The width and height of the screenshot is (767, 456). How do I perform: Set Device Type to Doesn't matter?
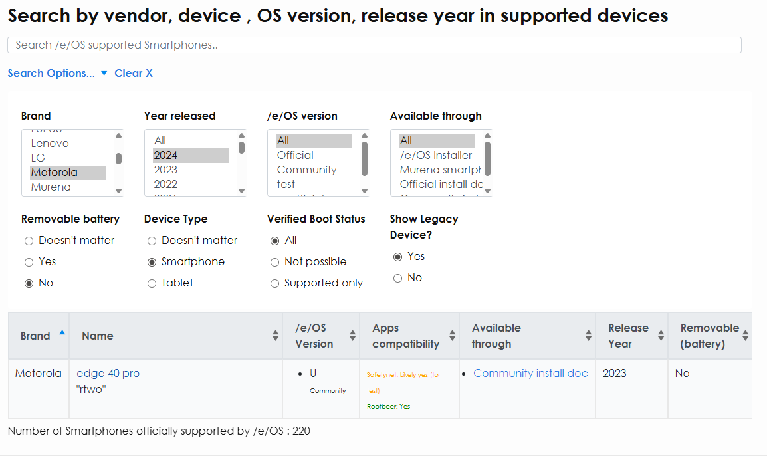coord(152,241)
